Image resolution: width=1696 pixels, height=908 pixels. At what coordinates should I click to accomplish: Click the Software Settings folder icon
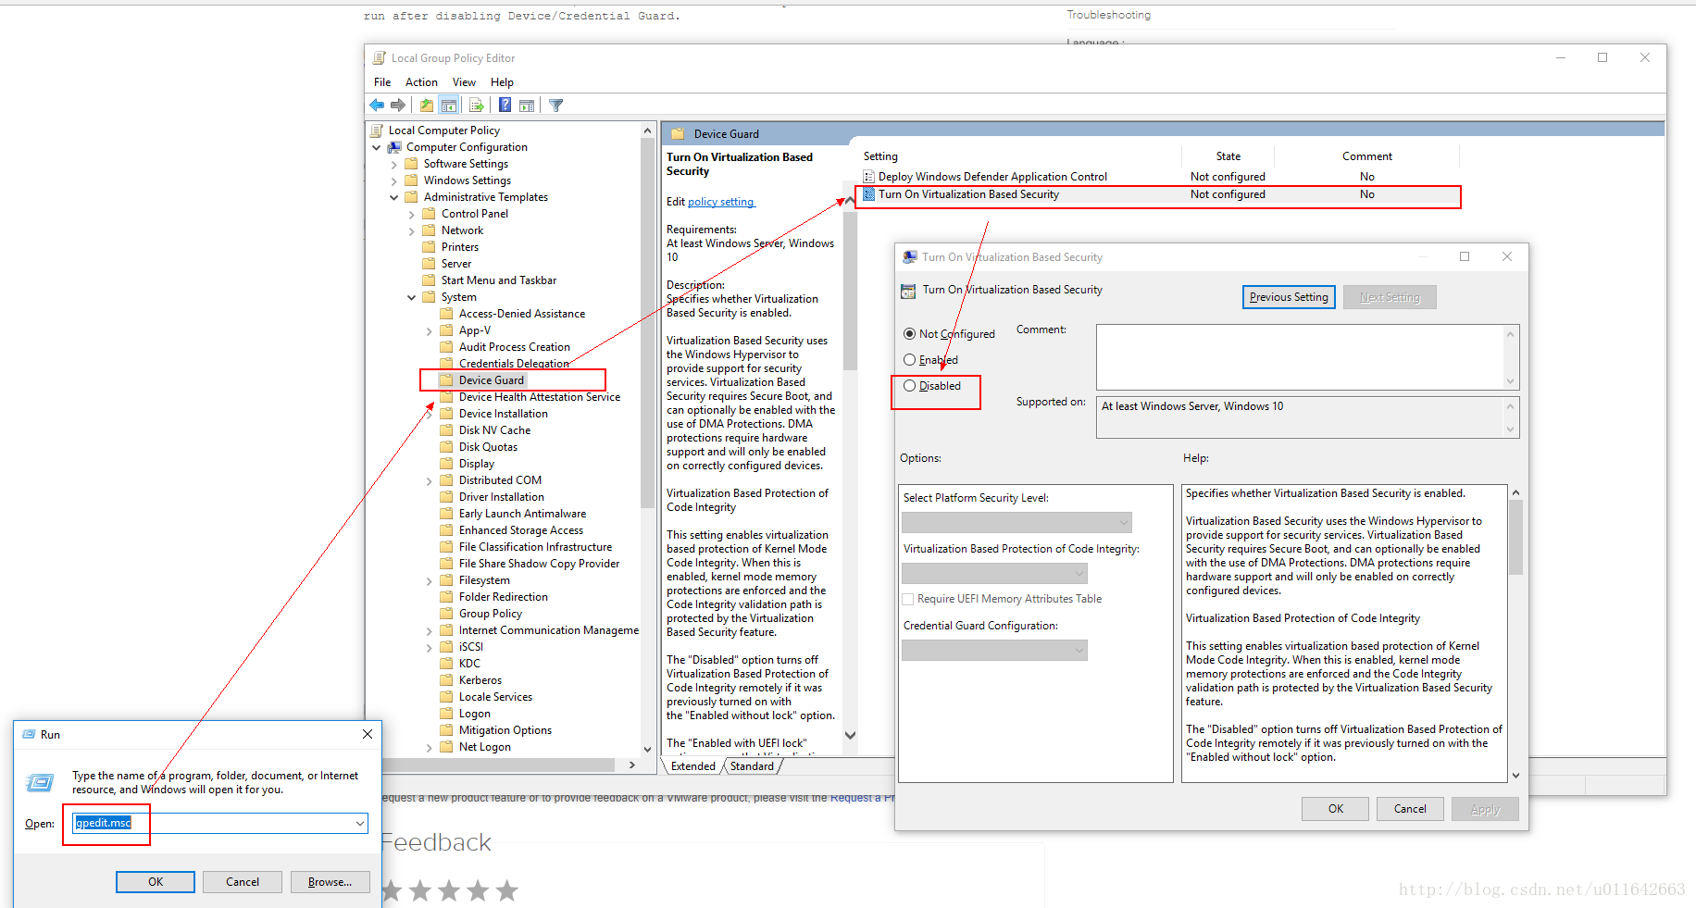(412, 164)
